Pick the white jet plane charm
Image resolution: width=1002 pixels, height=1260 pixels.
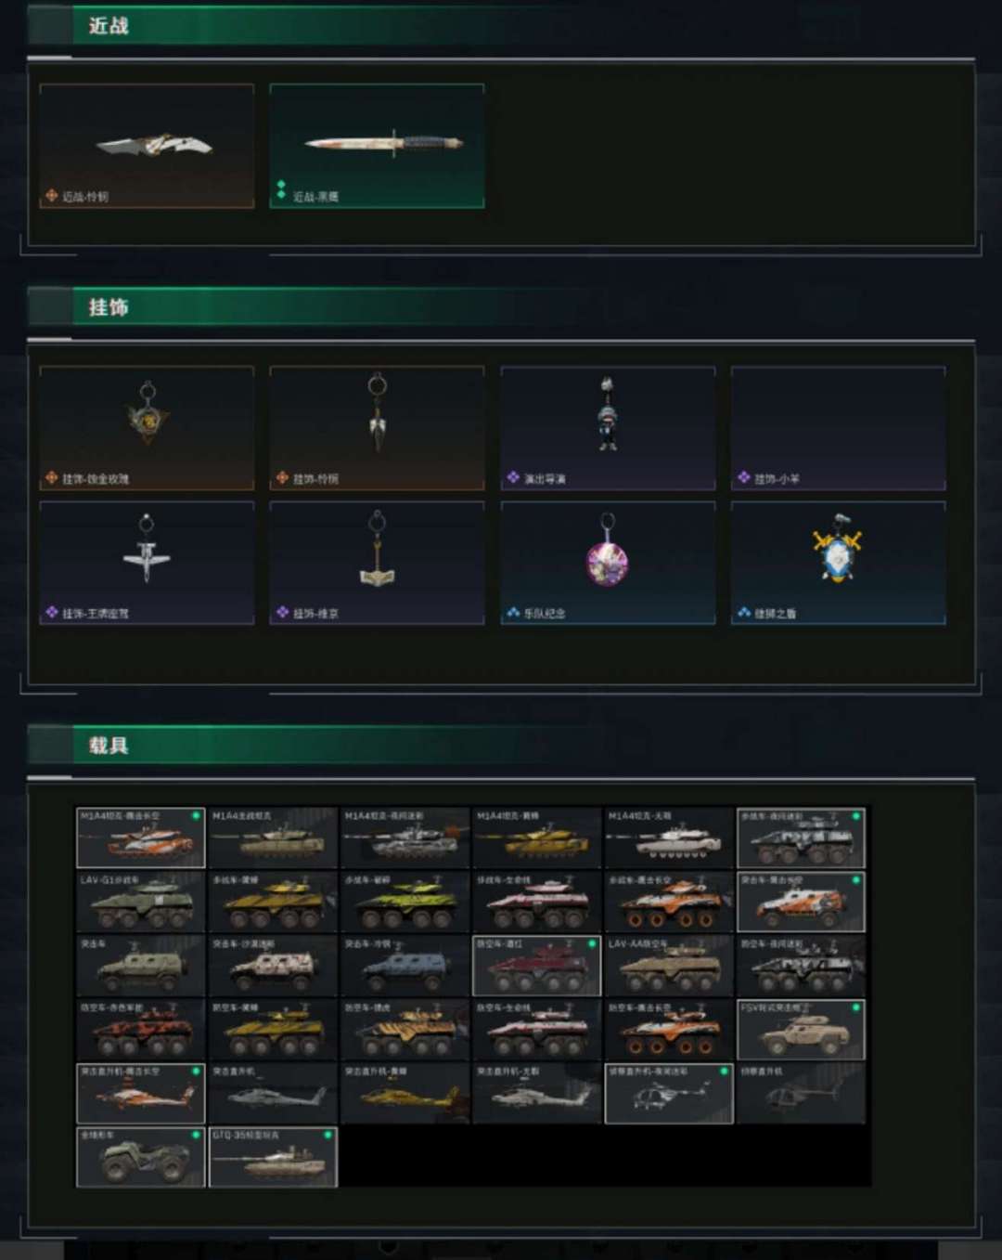[x=147, y=563]
